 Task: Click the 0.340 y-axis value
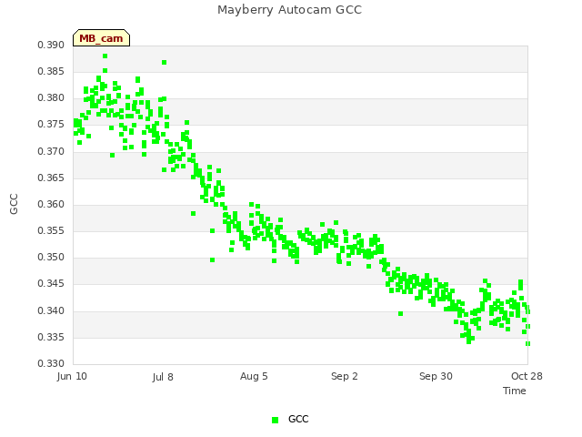pyautogui.click(x=51, y=310)
